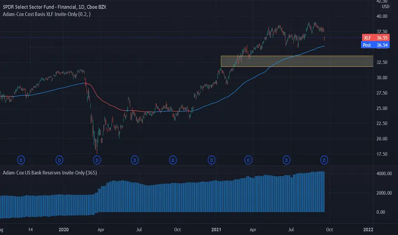Click the 30.00 price axis value
This screenshot has width=398, height=235.
click(382, 77)
